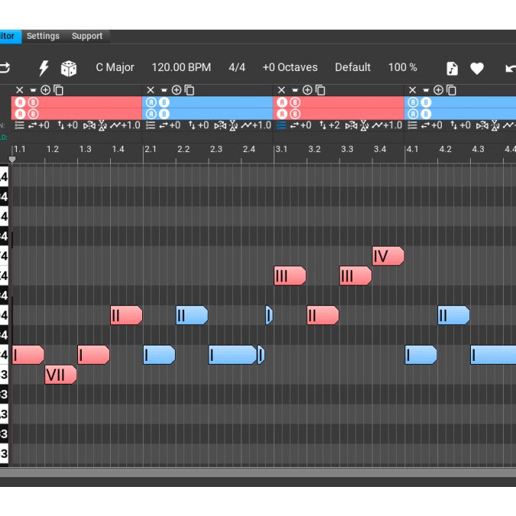The image size is (516, 516).
Task: Open the 120.00 BPM tempo control
Action: click(x=181, y=67)
